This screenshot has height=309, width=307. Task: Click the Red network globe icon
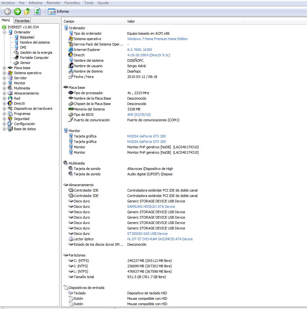(10, 98)
